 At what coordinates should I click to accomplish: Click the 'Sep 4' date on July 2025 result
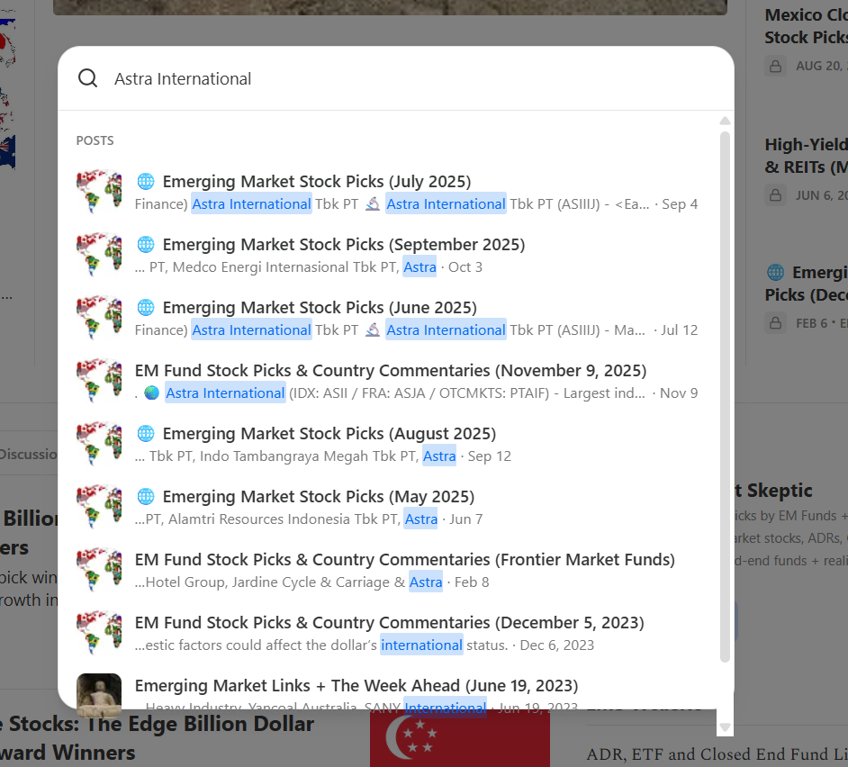pyautogui.click(x=680, y=204)
